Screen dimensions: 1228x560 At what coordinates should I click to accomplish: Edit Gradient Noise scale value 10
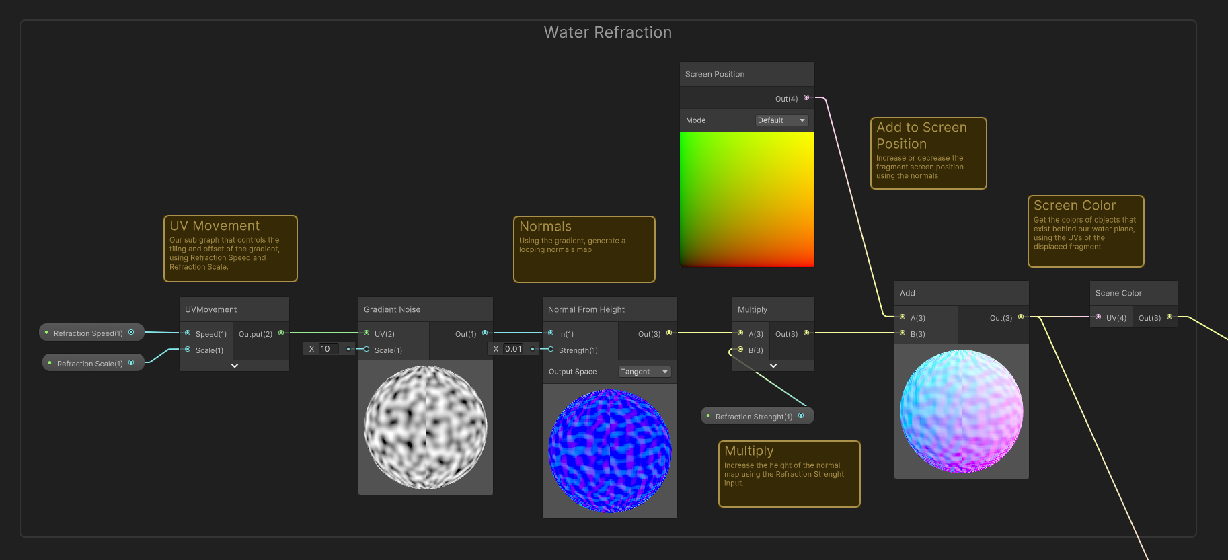tap(330, 349)
